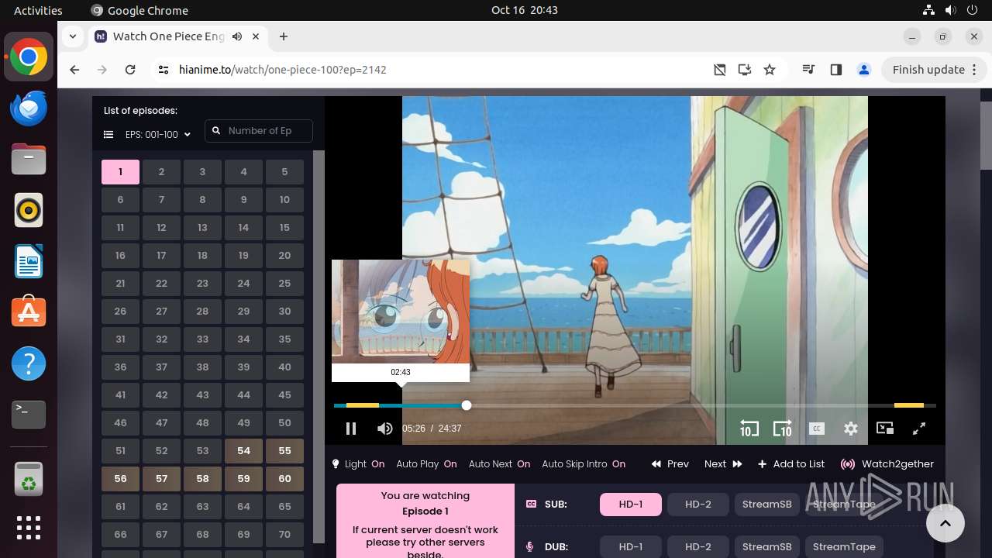Open Terminal from the dock
The image size is (992, 558).
coord(29,415)
